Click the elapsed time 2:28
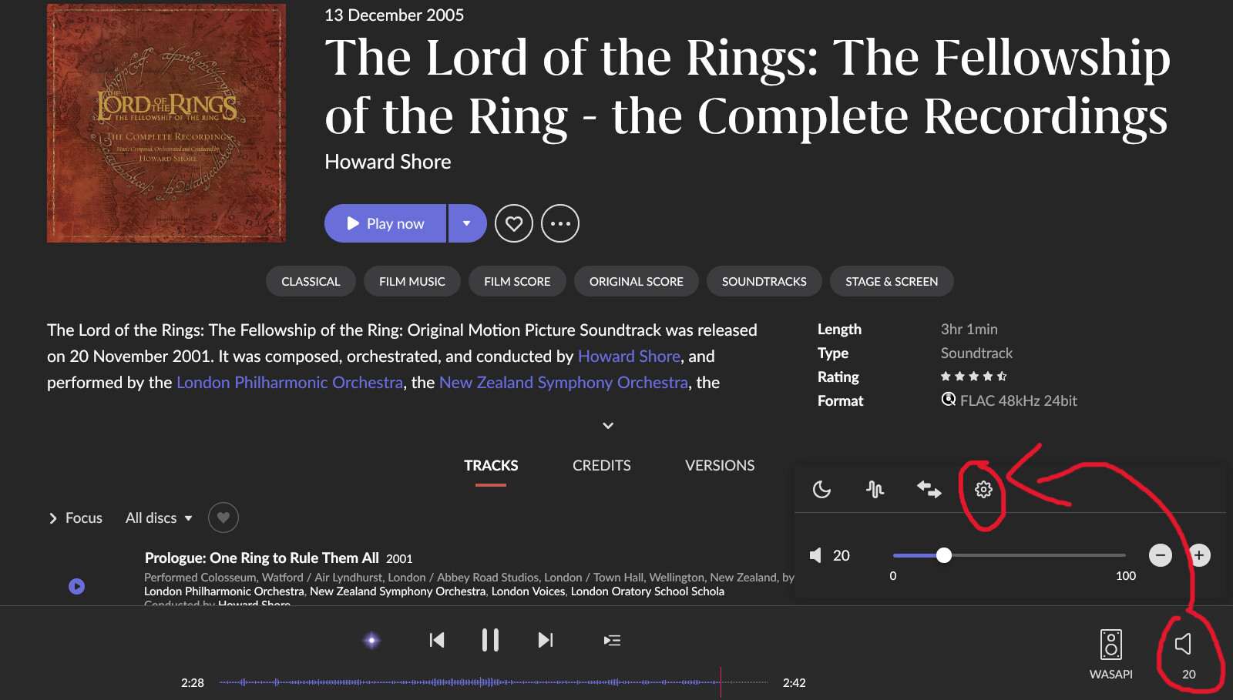The height and width of the screenshot is (700, 1233). (193, 683)
